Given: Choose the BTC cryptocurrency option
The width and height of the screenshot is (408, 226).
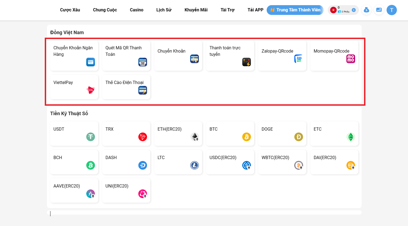Looking at the screenshot, I should 230,133.
